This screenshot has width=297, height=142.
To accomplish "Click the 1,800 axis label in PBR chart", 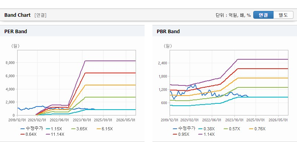I will pyautogui.click(x=163, y=76).
